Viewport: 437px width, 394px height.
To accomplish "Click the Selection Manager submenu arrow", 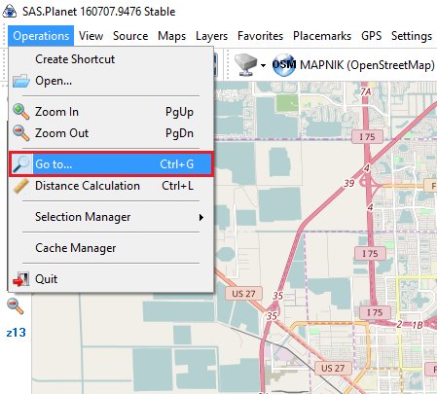I will 201,217.
